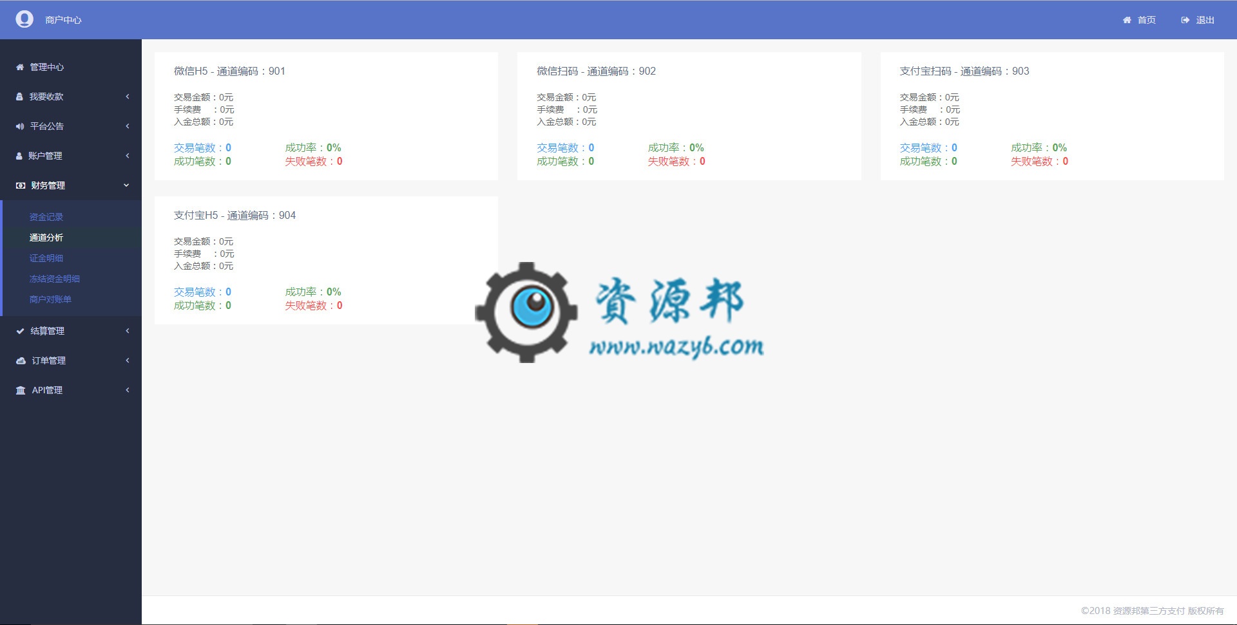Viewport: 1237px width, 625px height.
Task: Click the 管理中心 home icon in sidebar
Action: tap(20, 67)
